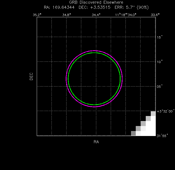Select the RA value 169.64344
Screen dimensions: 175x170
coord(63,7)
